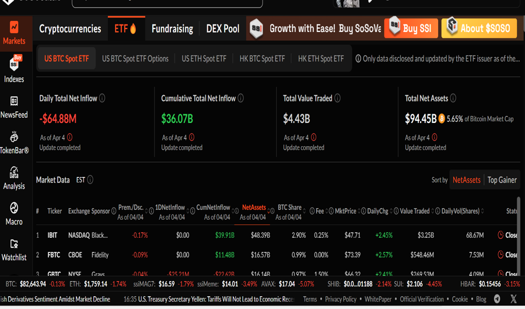525x309 pixels.
Task: Open the WhitePaper footer link
Action: coord(378,299)
